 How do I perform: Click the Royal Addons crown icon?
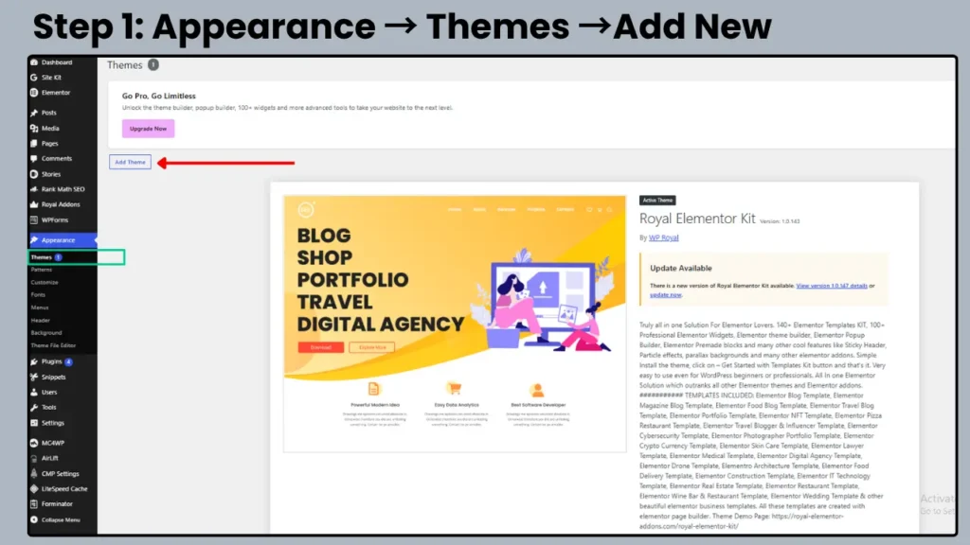tap(34, 204)
